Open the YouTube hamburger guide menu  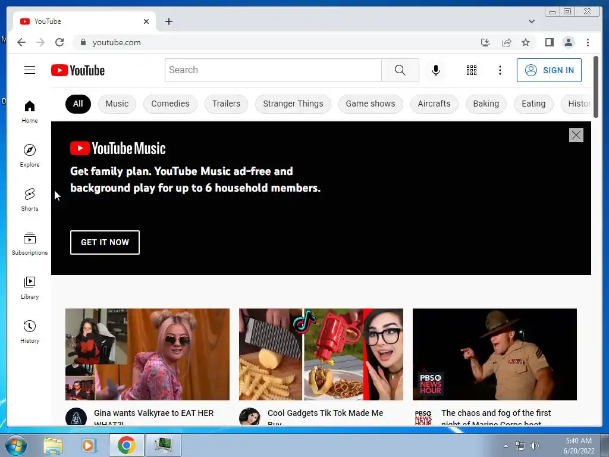(x=30, y=70)
